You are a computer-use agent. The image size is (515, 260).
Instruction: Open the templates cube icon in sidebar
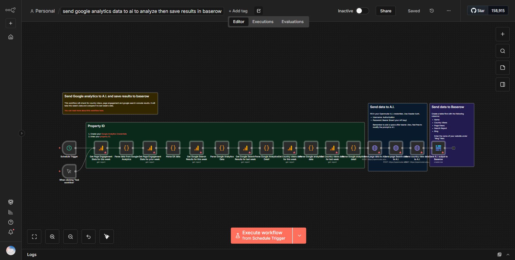[x=11, y=202]
